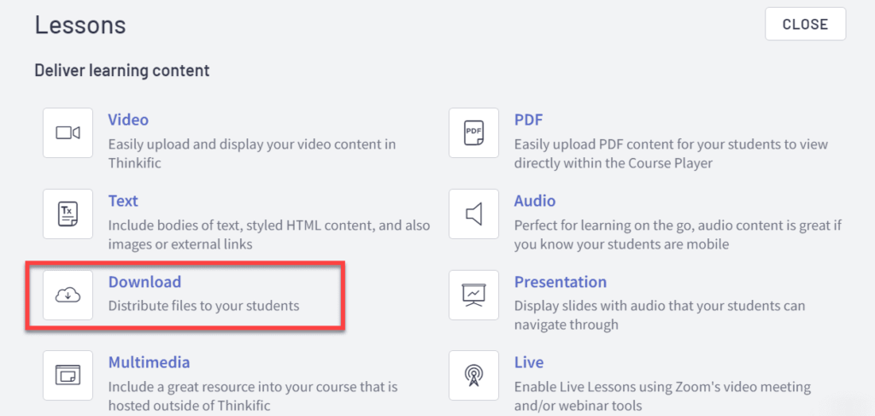Click the 'Lessons' heading
875x416 pixels.
pos(80,25)
